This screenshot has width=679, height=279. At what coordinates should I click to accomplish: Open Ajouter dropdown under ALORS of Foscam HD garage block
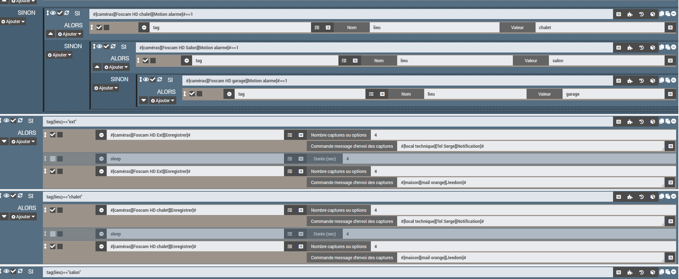163,101
